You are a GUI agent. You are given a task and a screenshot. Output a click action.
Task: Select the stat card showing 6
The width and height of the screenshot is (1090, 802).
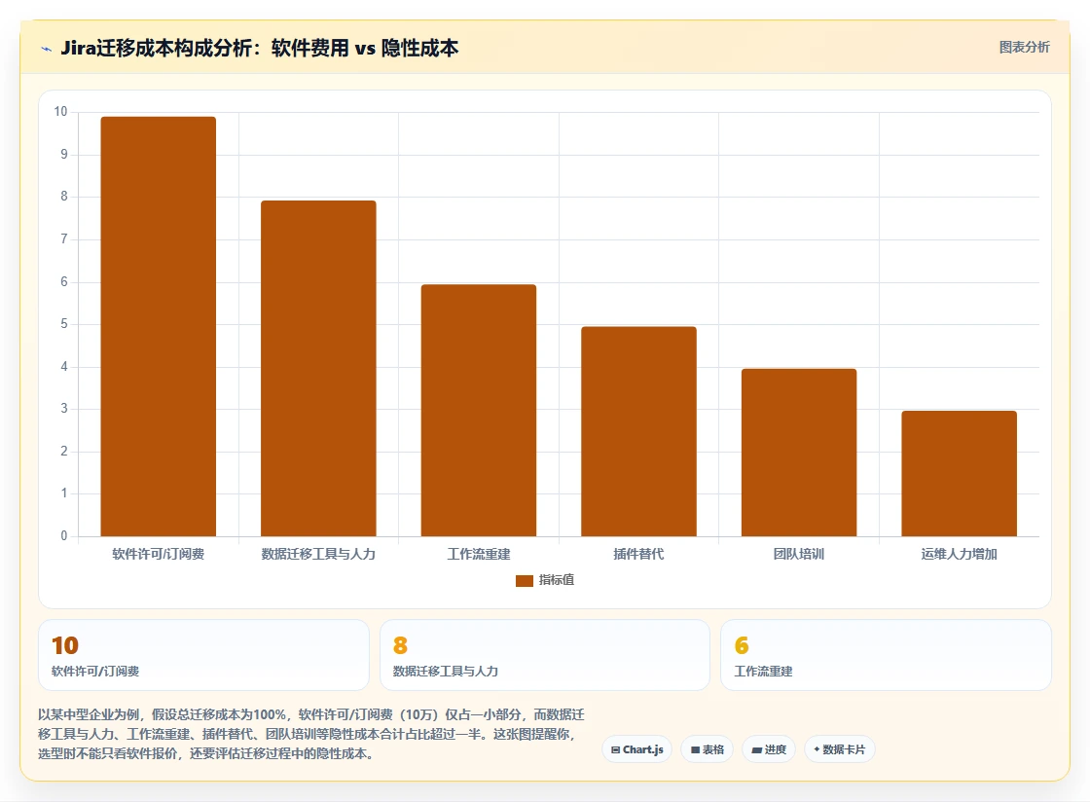(886, 655)
